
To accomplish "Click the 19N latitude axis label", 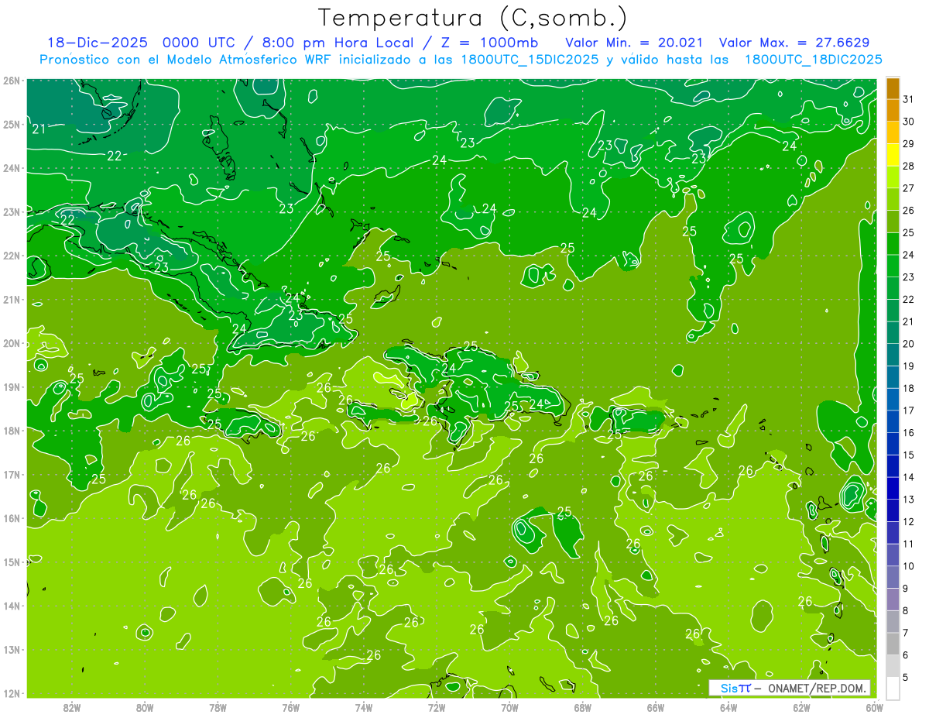I will pyautogui.click(x=12, y=386).
